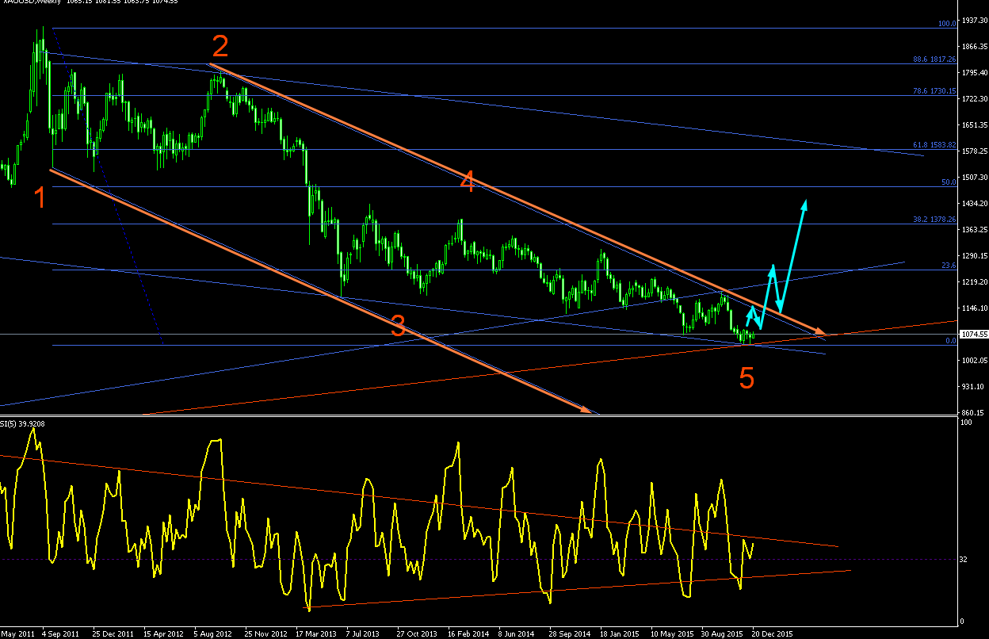Click the 20 Dec 2015 date label
This screenshot has height=639, width=989.
(773, 634)
